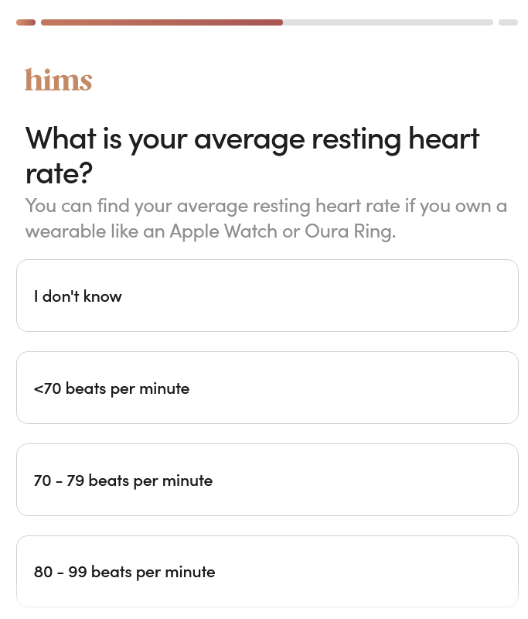
Task: Click the first line of the gray helper text
Action: pyautogui.click(x=266, y=207)
